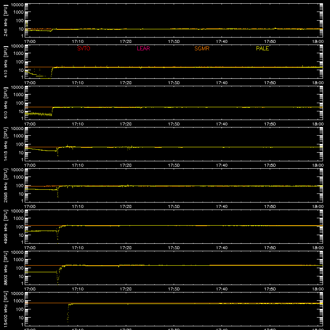Click the yellow PALE station label
The height and width of the screenshot is (330, 330).
coord(262,48)
